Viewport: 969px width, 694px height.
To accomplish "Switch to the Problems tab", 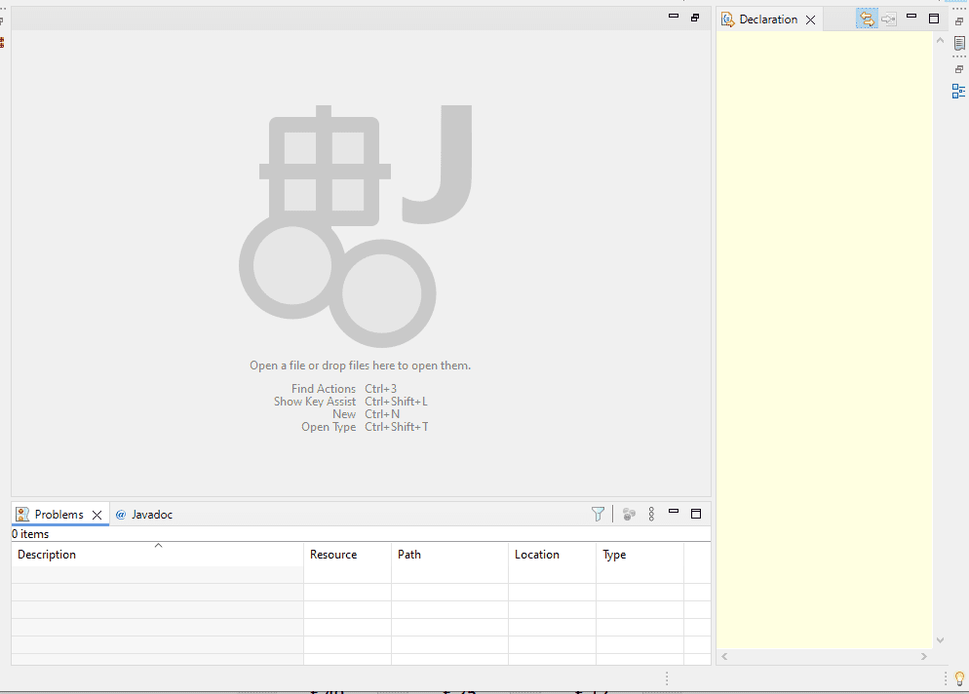I will tap(58, 515).
